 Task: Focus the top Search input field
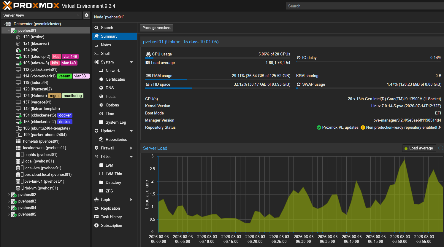pyautogui.click(x=365, y=6)
